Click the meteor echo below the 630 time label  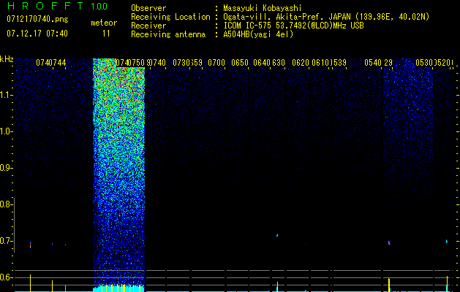[277, 235]
